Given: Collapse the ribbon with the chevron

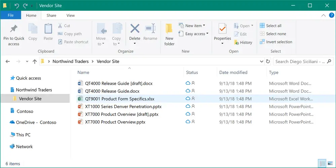Looking at the screenshot, I should tap(324, 15).
